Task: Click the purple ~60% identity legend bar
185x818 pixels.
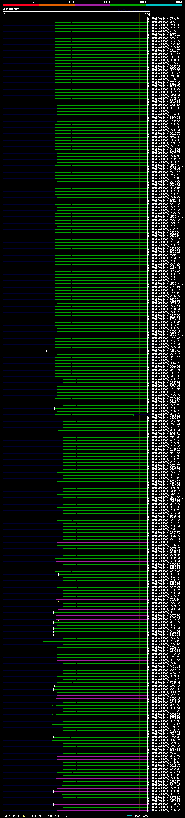Action: pos(92,5)
